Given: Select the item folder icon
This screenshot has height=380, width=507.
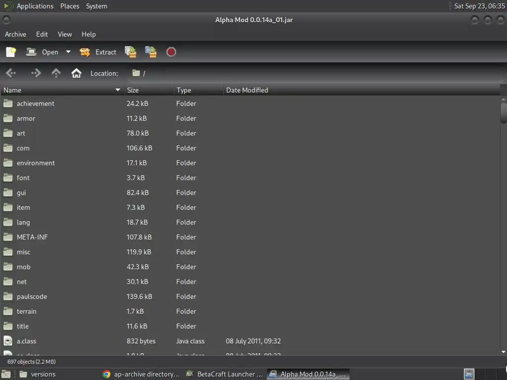Looking at the screenshot, I should pos(8,207).
